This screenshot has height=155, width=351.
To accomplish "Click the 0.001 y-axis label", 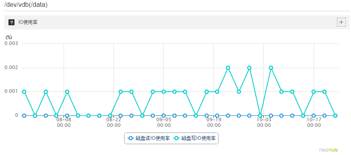I will (11, 91).
